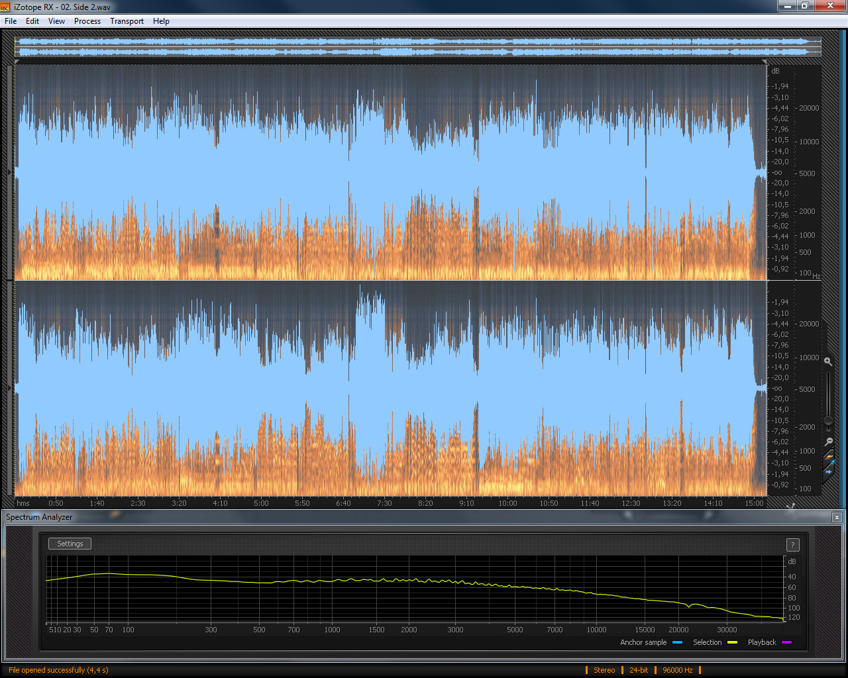848x678 pixels.
Task: Click the zoom out magnifier icon
Action: pyautogui.click(x=829, y=442)
